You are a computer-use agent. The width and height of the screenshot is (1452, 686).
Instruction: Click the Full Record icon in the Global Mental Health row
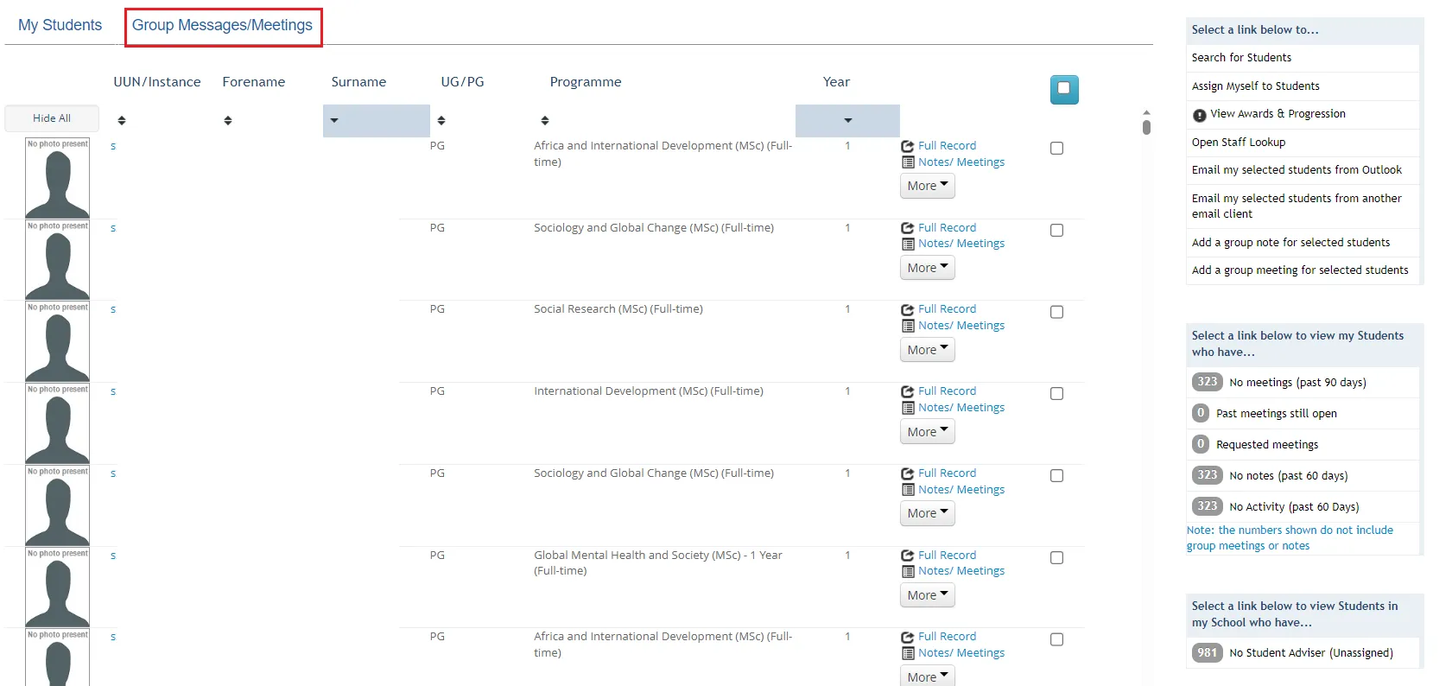click(908, 556)
